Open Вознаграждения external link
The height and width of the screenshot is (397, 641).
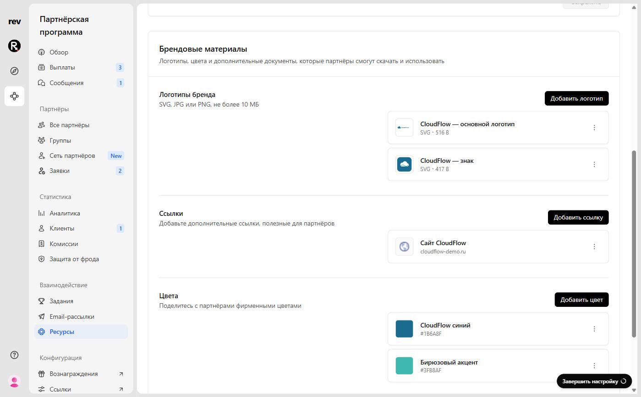point(81,374)
